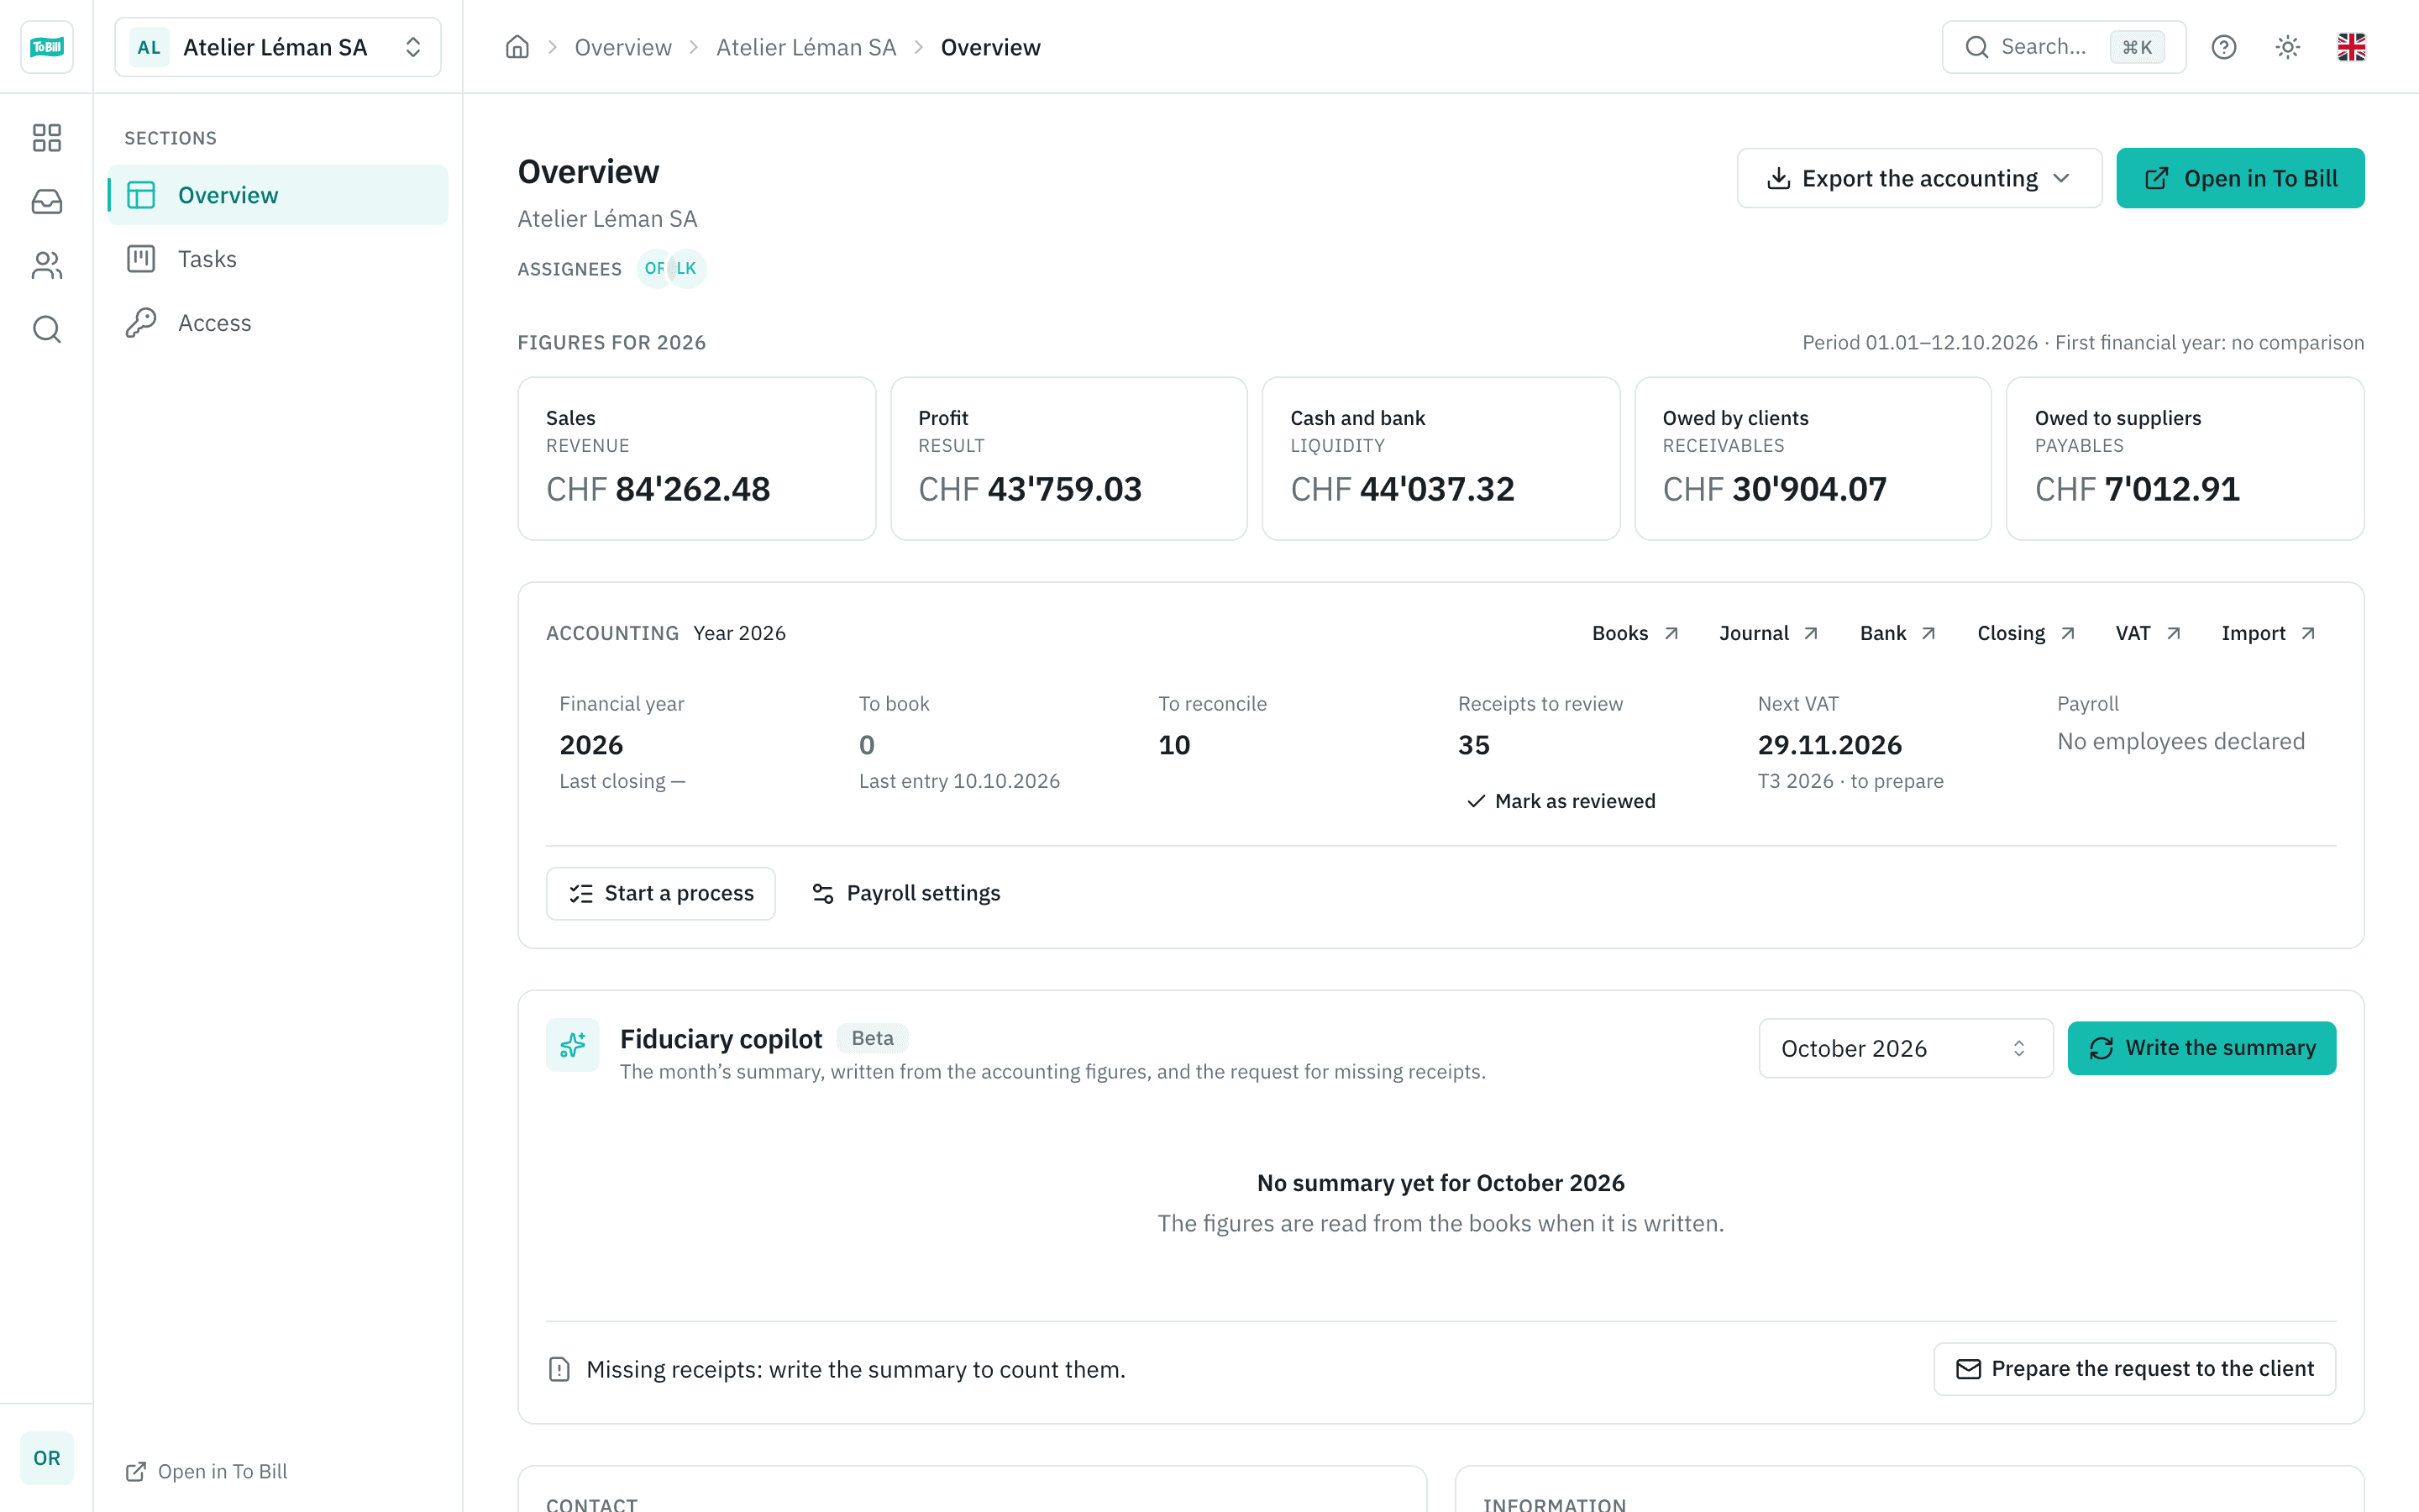The height and width of the screenshot is (1512, 2419).
Task: Click the Open in To Bill teal button
Action: click(x=2240, y=178)
